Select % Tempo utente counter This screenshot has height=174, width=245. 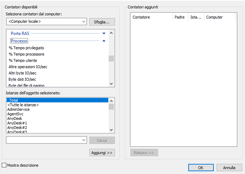tap(23, 60)
